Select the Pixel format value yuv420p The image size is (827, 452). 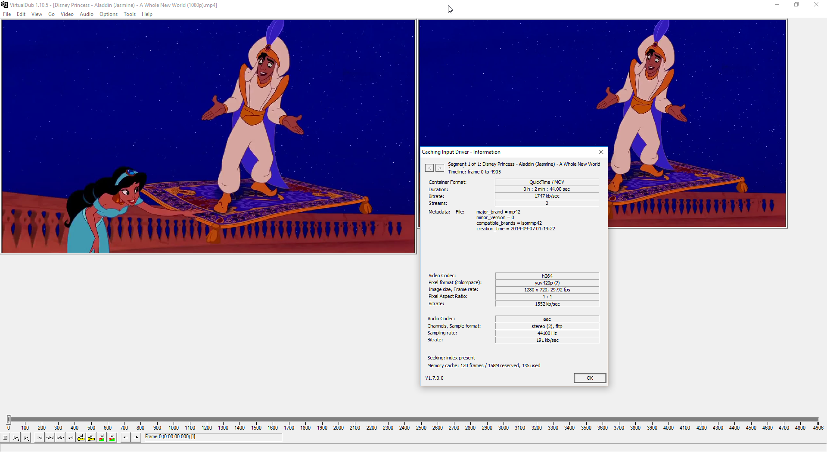pyautogui.click(x=547, y=283)
